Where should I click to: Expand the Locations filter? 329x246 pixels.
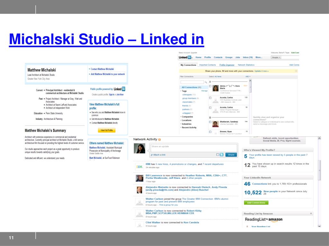[181, 120]
